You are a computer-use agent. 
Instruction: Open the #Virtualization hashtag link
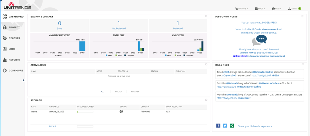244,87
